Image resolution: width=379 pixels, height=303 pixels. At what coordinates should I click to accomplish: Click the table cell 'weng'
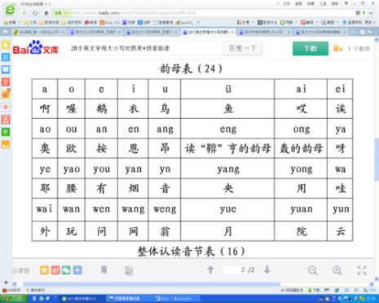(165, 209)
